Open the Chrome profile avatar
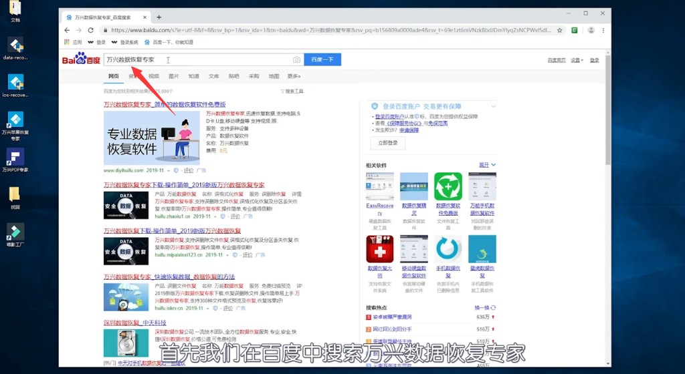This screenshot has width=685, height=374. pos(591,30)
